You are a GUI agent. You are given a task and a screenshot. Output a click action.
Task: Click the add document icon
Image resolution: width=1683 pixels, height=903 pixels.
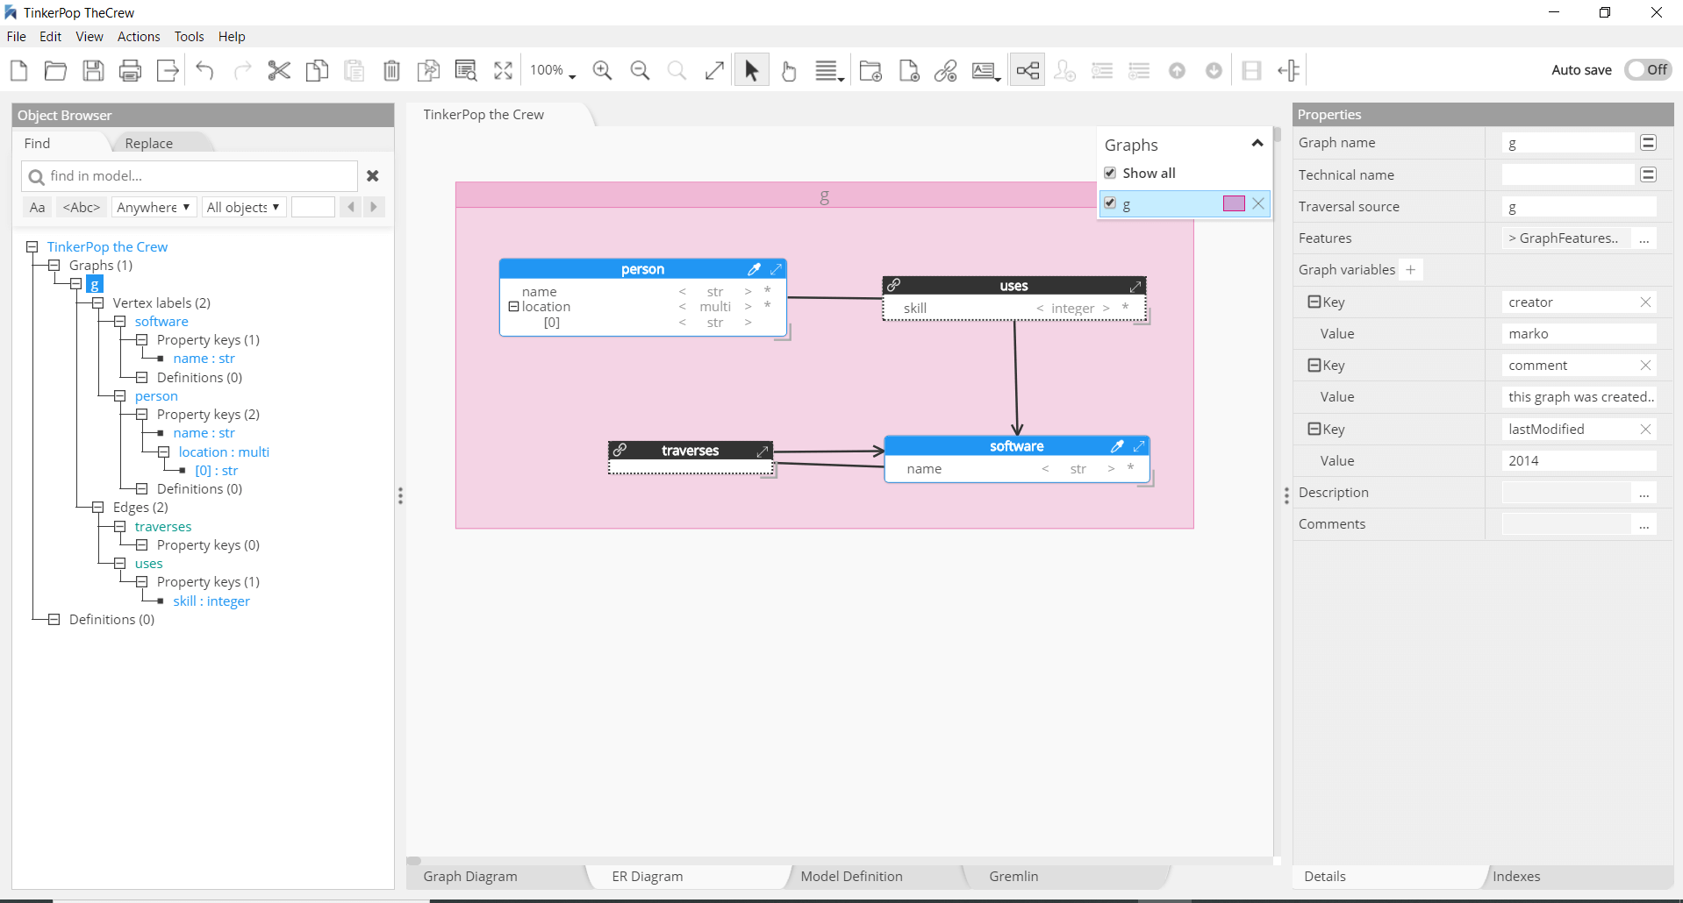pos(909,70)
